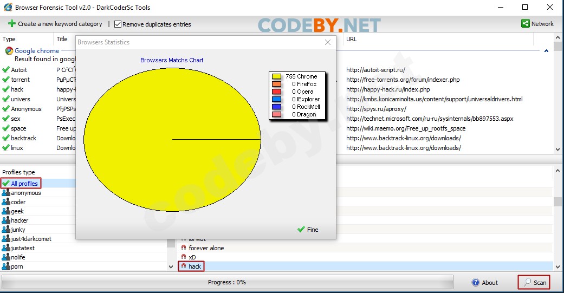
Task: Click the geek profile users icon
Action: 6,211
